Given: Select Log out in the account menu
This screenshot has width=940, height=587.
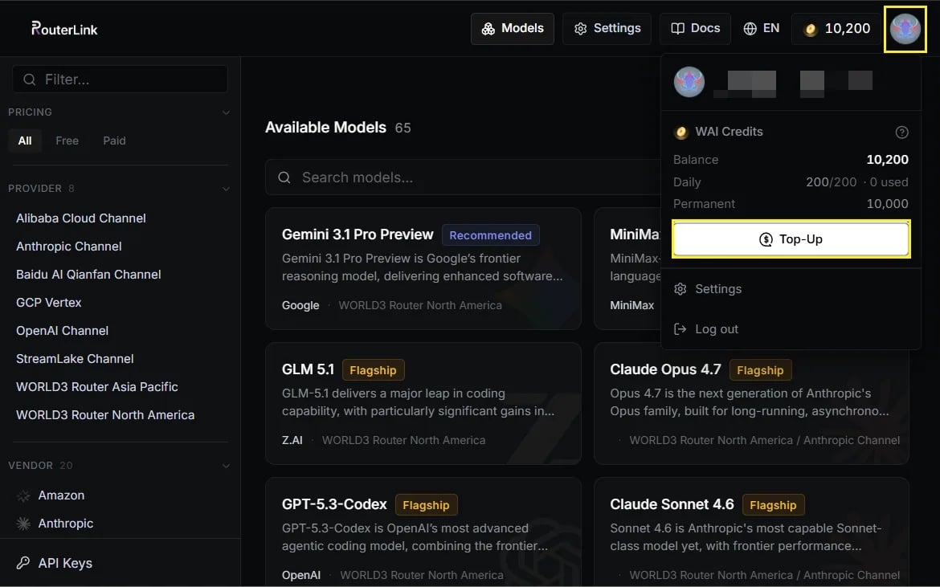Looking at the screenshot, I should coord(791,329).
